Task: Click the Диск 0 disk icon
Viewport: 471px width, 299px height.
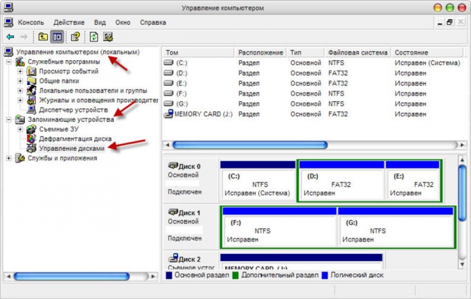Action: pyautogui.click(x=173, y=166)
